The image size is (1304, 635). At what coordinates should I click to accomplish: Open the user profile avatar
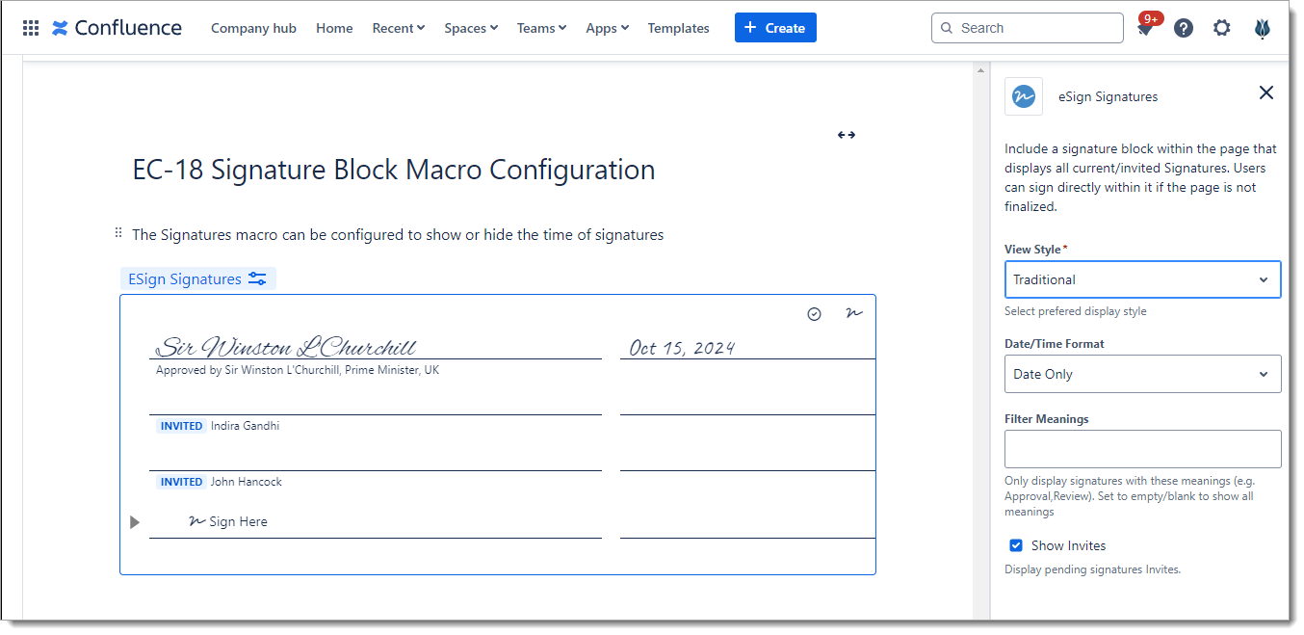tap(1262, 28)
